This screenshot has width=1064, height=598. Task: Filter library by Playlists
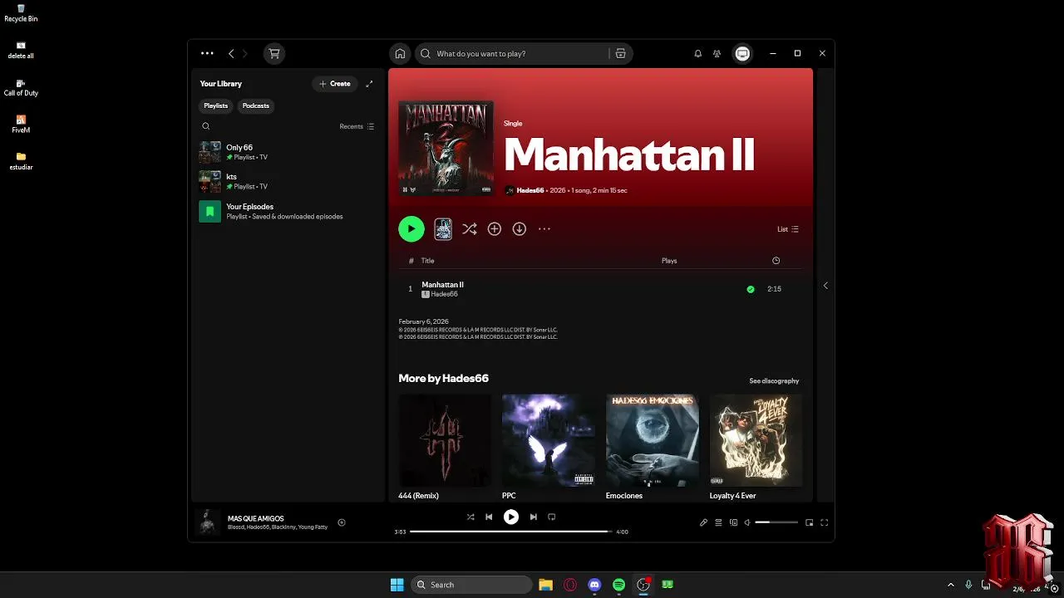216,105
